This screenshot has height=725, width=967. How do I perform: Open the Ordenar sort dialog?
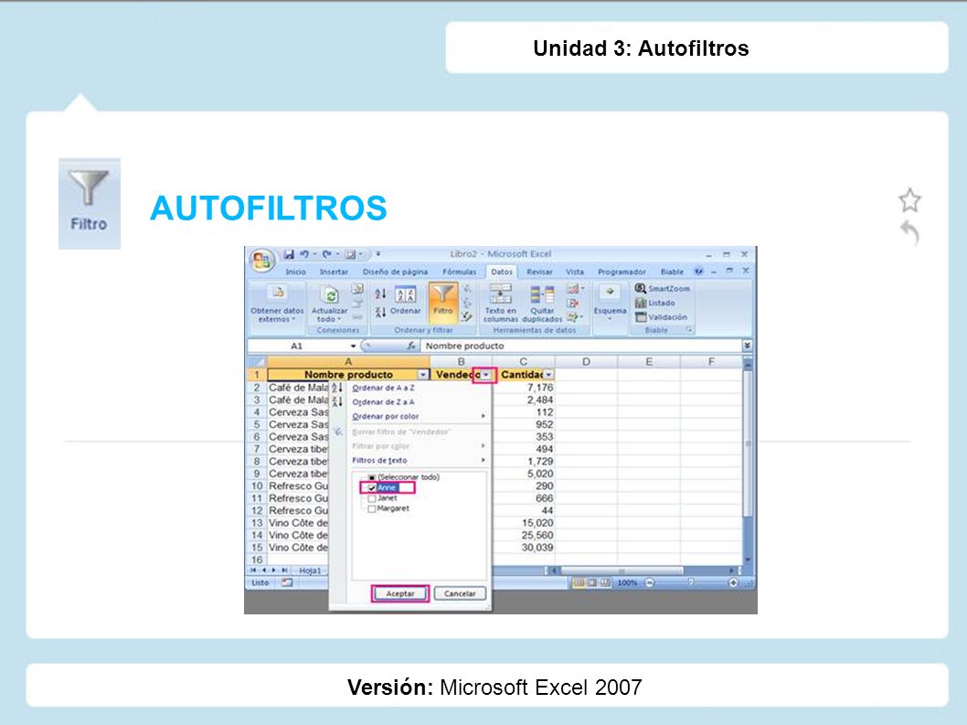(x=405, y=301)
